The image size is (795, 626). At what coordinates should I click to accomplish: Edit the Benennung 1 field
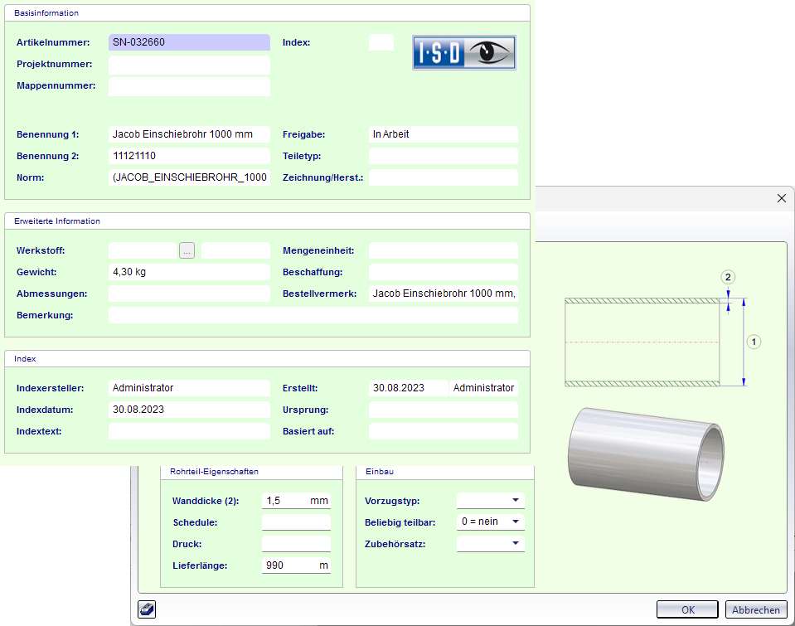(189, 134)
